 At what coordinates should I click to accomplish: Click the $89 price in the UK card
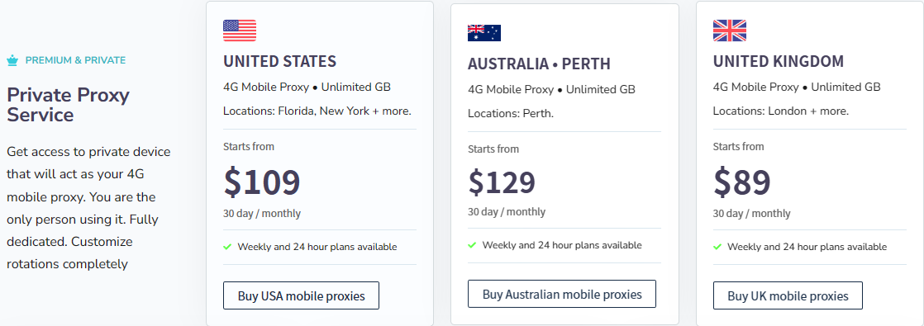pyautogui.click(x=742, y=182)
